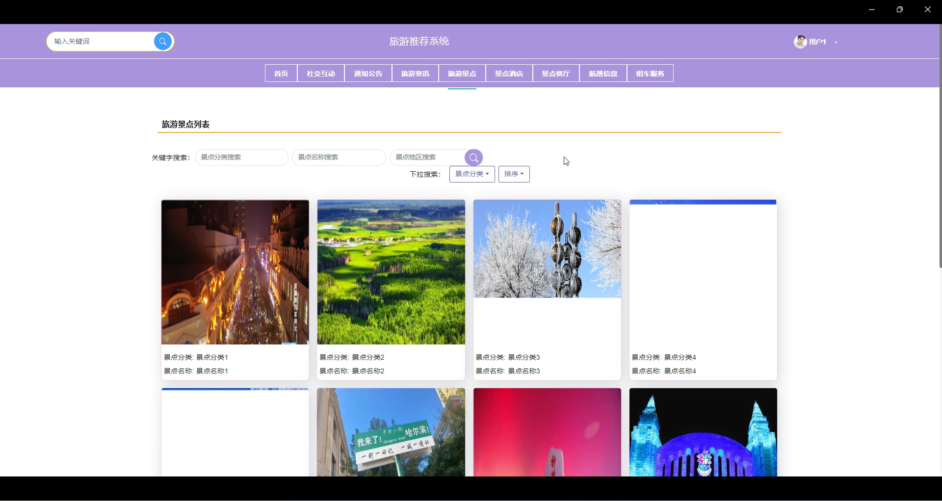
Task: Open the 旅游资讯 nav tab
Action: (415, 74)
